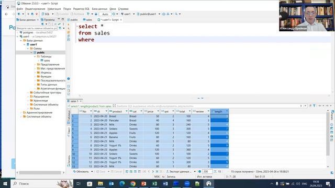Click the red disconnect toolbar icon

37,14
